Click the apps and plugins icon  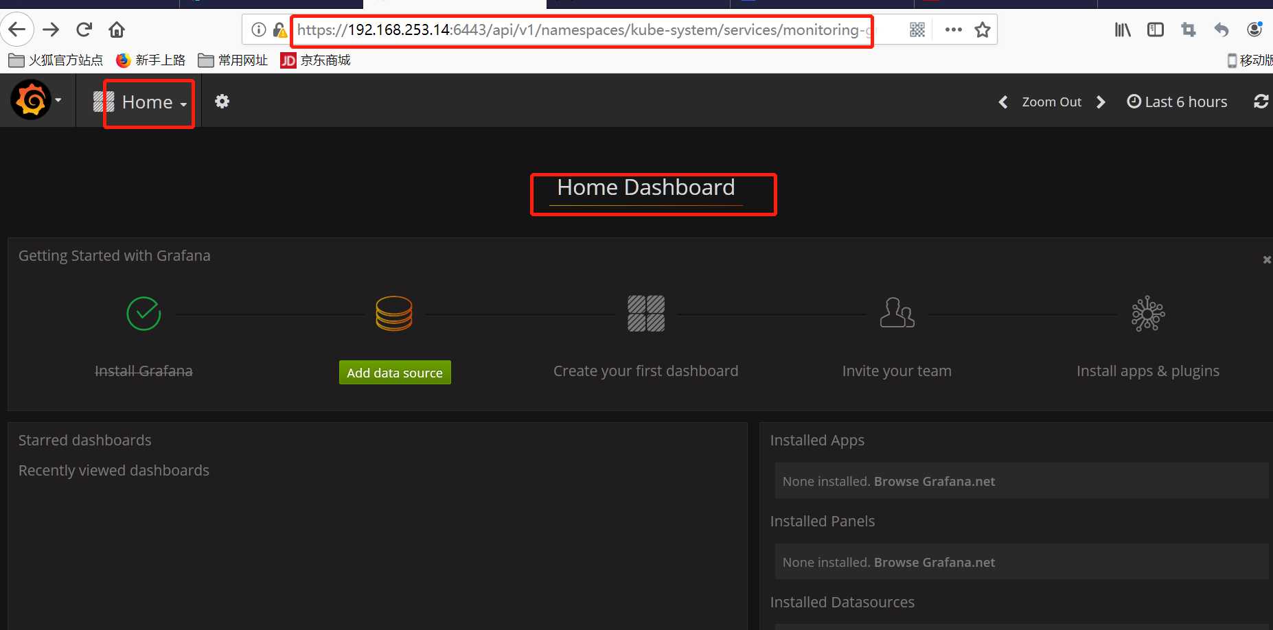tap(1148, 314)
